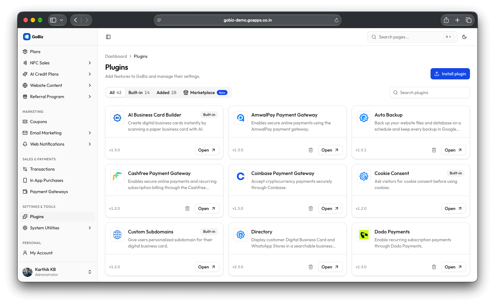Click the AI Business Card Builder icon

(x=117, y=118)
